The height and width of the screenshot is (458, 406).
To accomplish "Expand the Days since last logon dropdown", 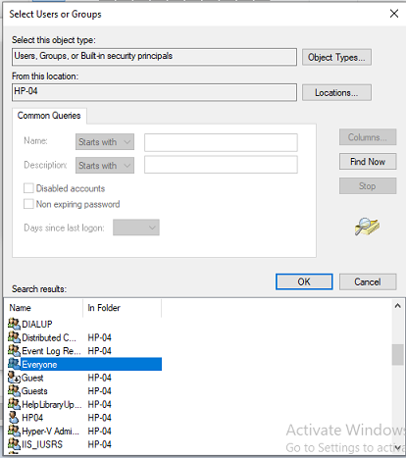I will pos(136,228).
